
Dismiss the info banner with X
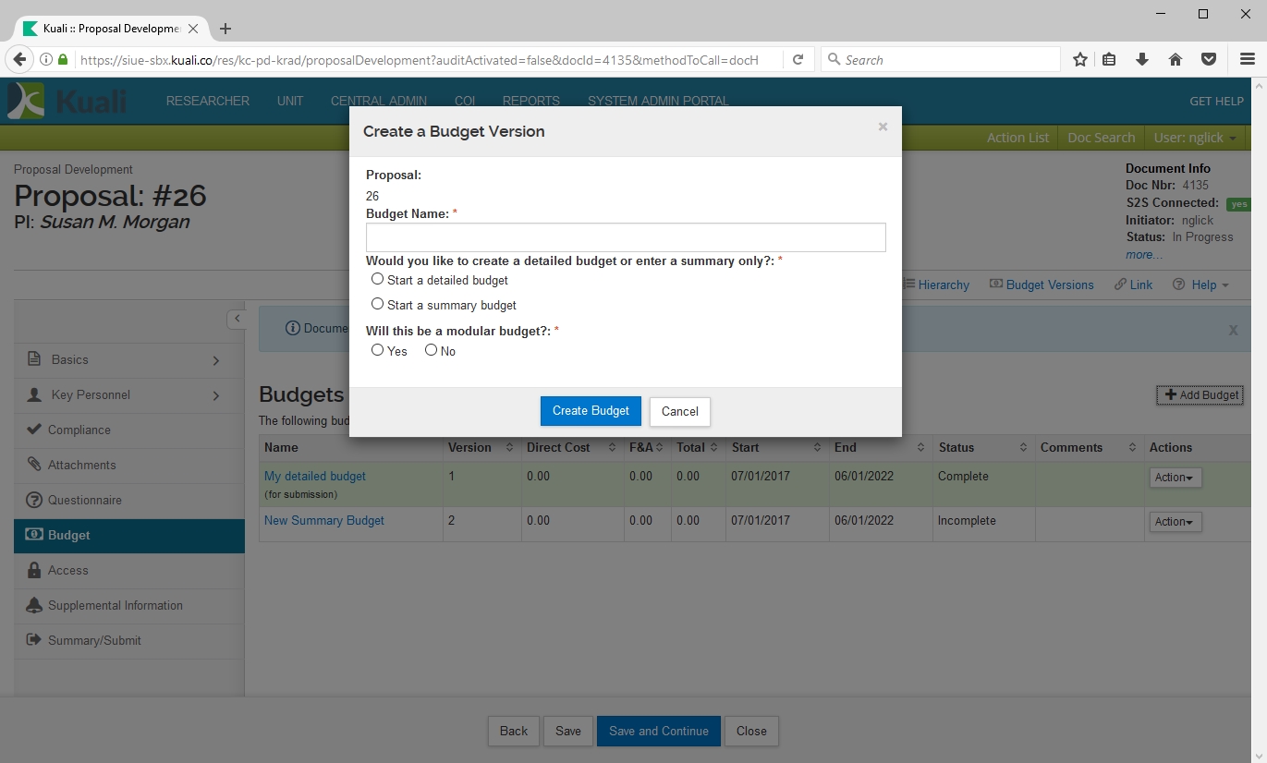1233,330
